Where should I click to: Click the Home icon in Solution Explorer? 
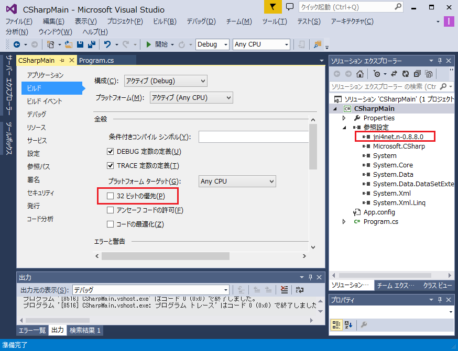point(360,74)
